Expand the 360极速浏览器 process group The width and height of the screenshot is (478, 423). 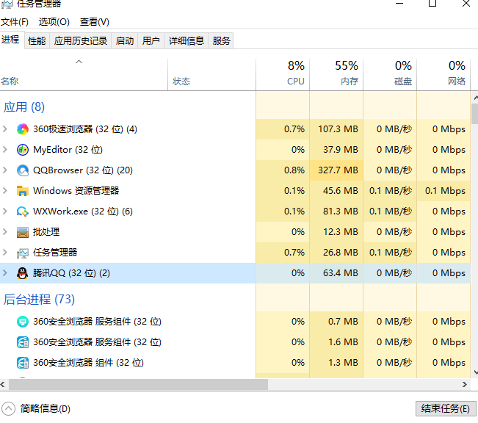(x=6, y=129)
